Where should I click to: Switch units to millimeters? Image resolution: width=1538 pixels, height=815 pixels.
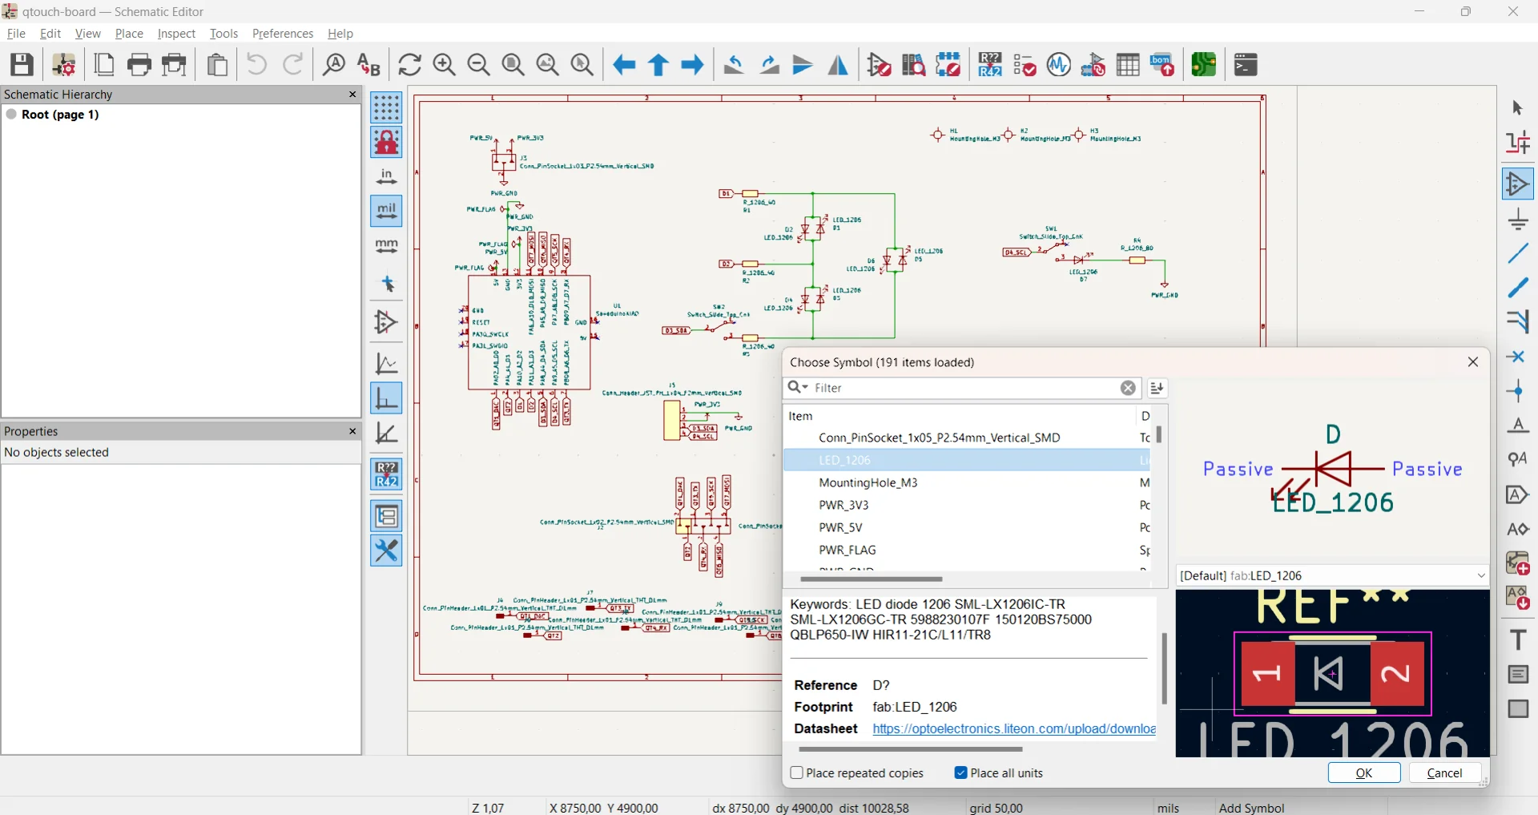pyautogui.click(x=387, y=246)
